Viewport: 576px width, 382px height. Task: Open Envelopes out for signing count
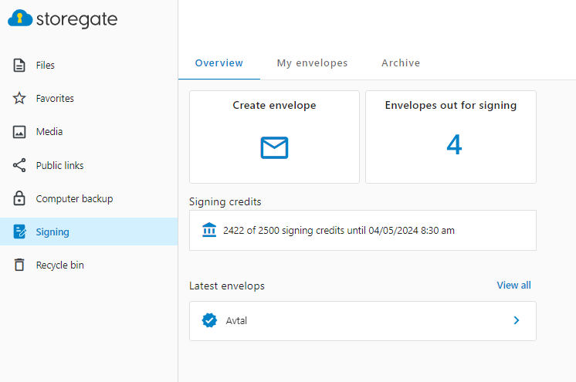click(451, 137)
